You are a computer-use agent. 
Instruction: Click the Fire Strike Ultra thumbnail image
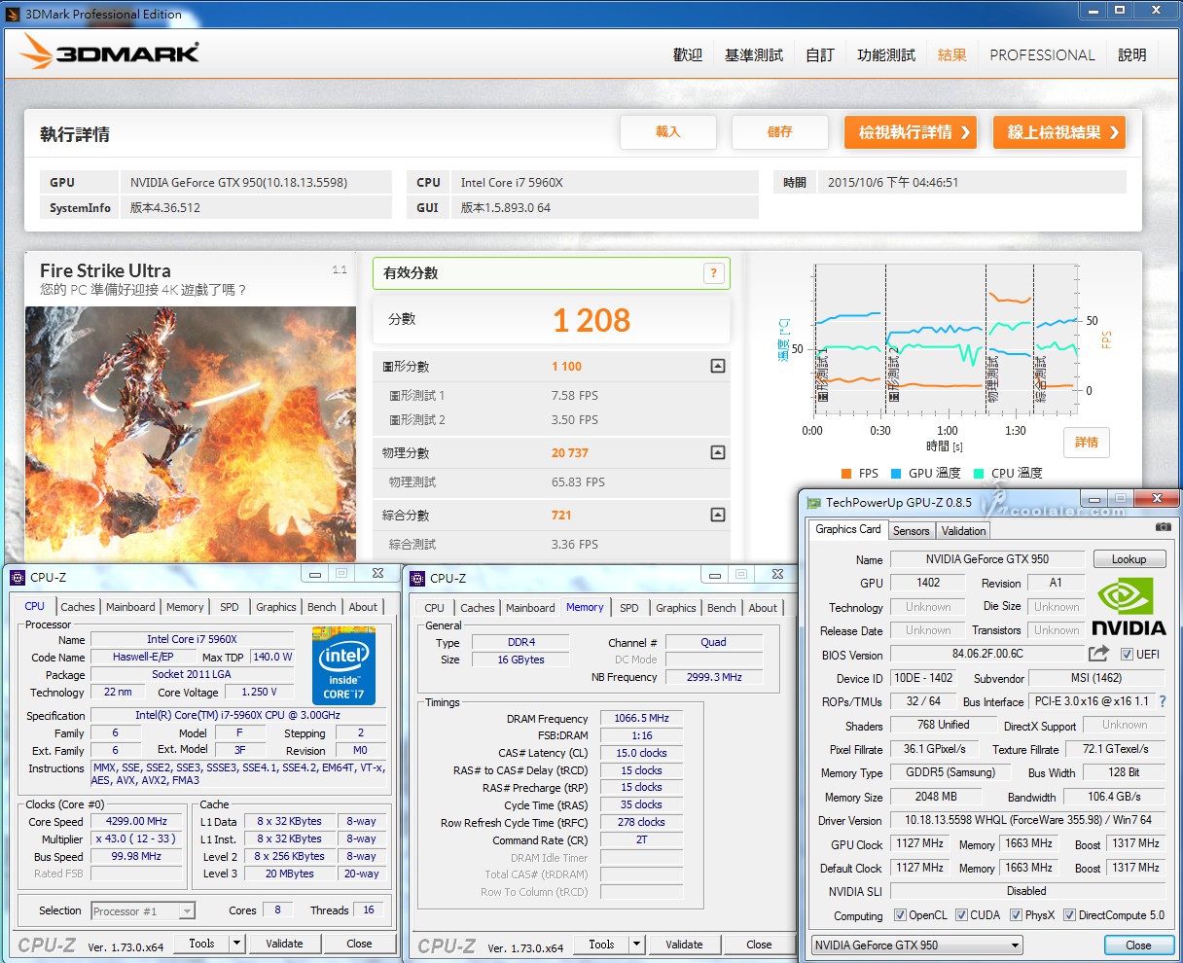pos(191,434)
